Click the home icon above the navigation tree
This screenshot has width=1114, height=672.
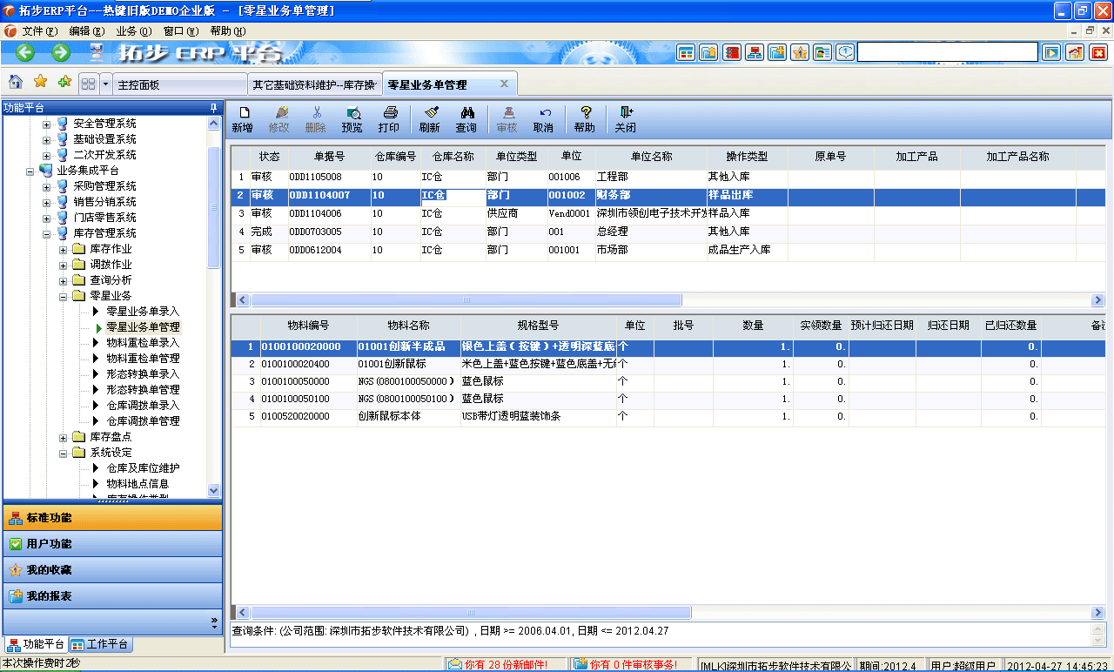click(x=14, y=83)
